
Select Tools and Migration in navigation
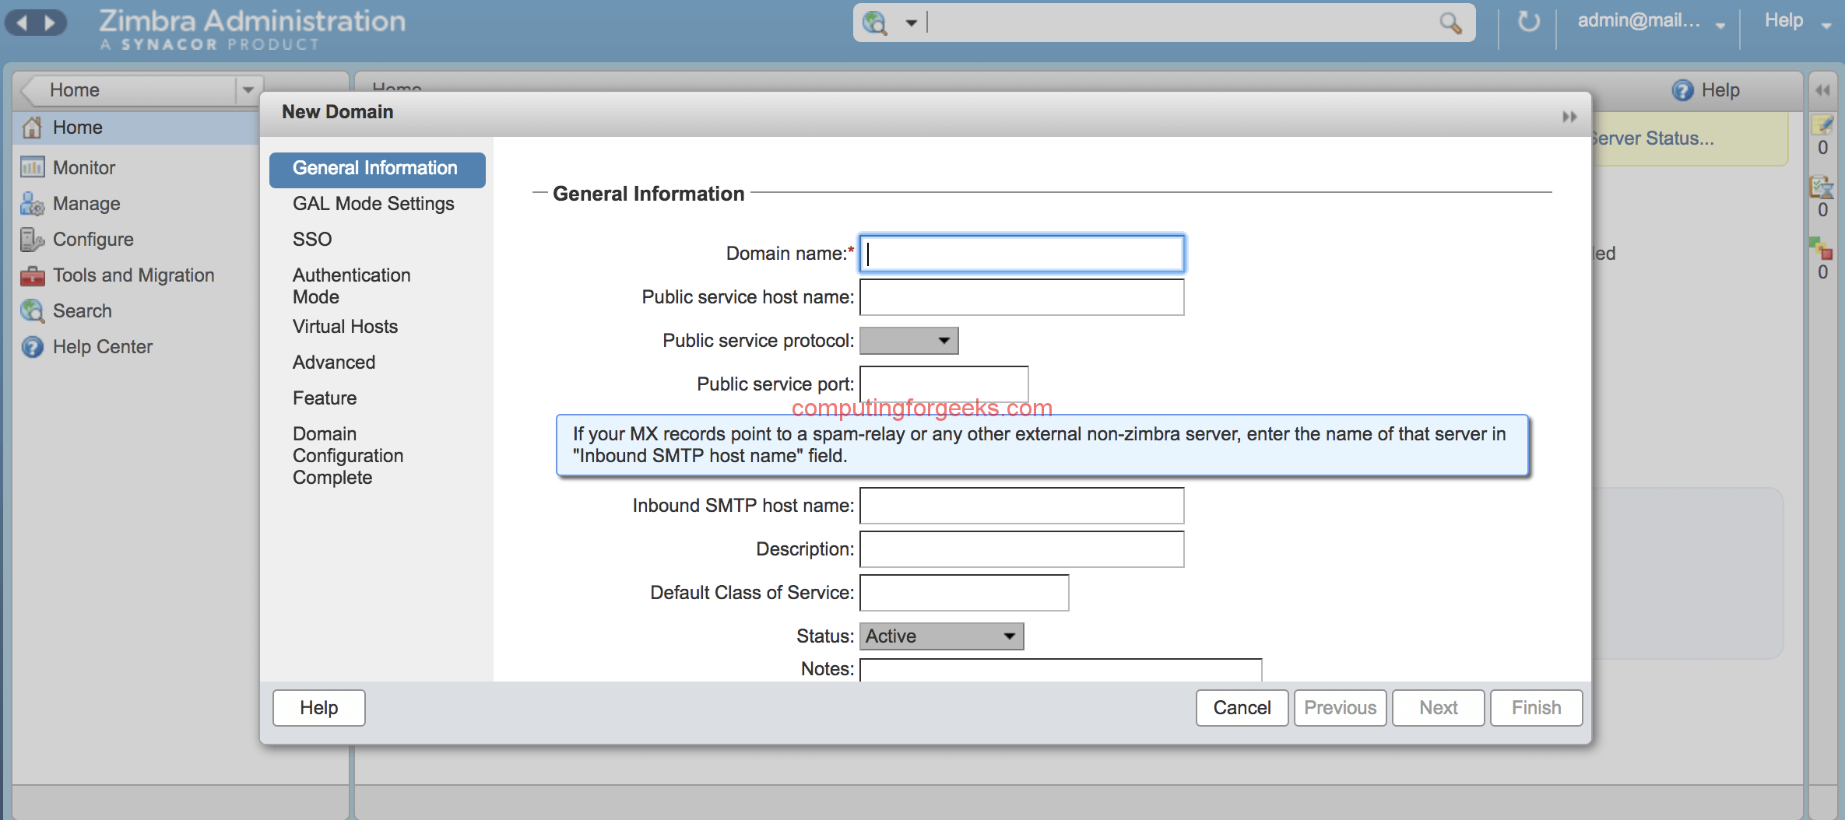(x=135, y=275)
